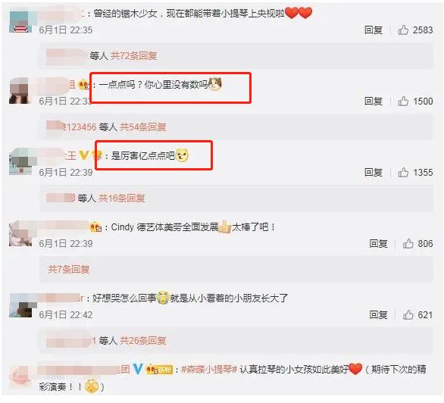Screen dimensions: 444x403
Task: Open avatar of 一点点吗 commenter
Action: tap(19, 91)
